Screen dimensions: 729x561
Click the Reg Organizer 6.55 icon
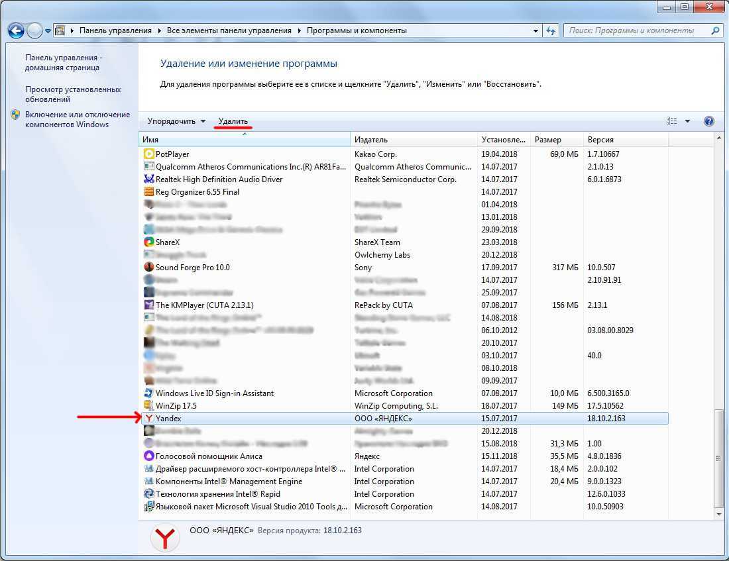pos(148,191)
